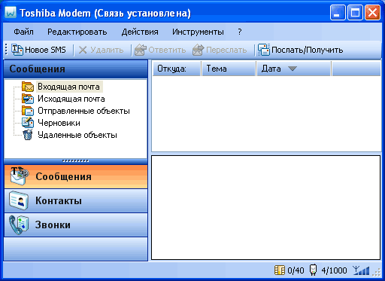
Task: Click the SIM card memory icon in status bar
Action: point(280,270)
